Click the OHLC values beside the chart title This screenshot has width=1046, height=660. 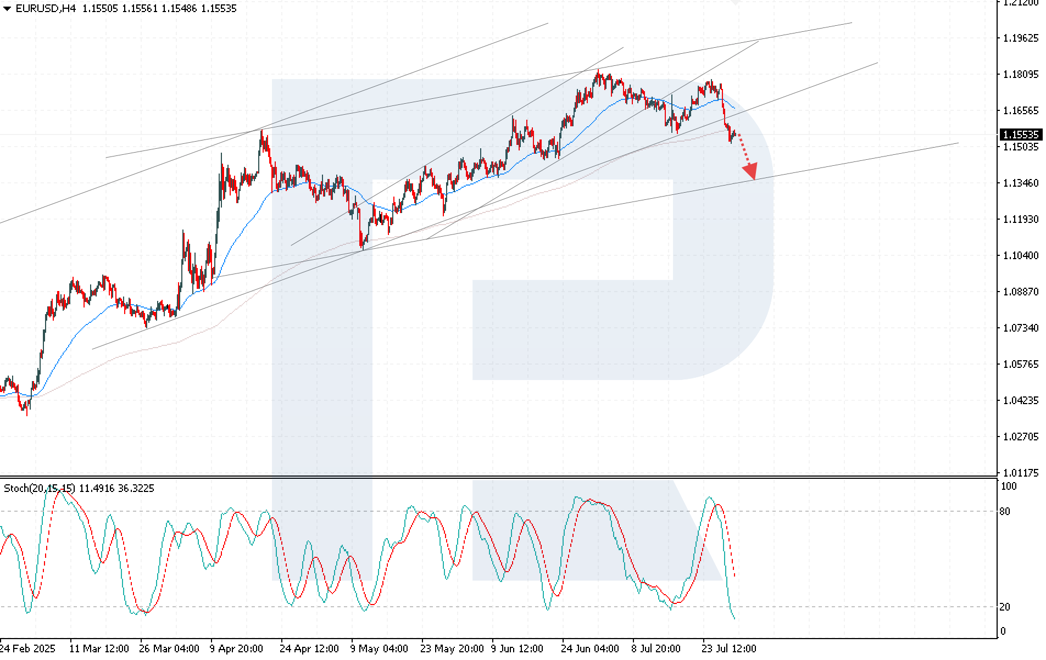159,9
